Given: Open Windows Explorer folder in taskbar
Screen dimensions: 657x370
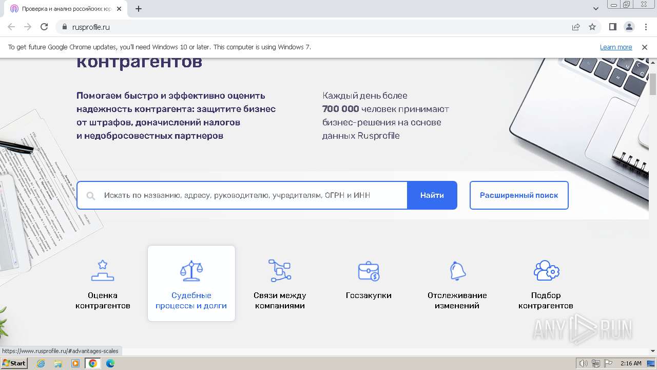Looking at the screenshot, I should tap(58, 363).
